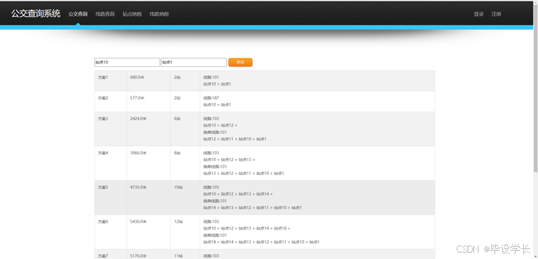The width and height of the screenshot is (538, 259).
Task: Click the 5436.0米 distance value
Action: 138,221
